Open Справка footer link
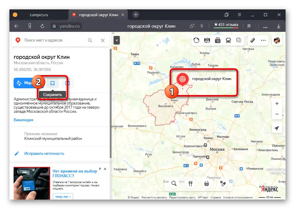This screenshot has height=209, width=295. (216, 197)
